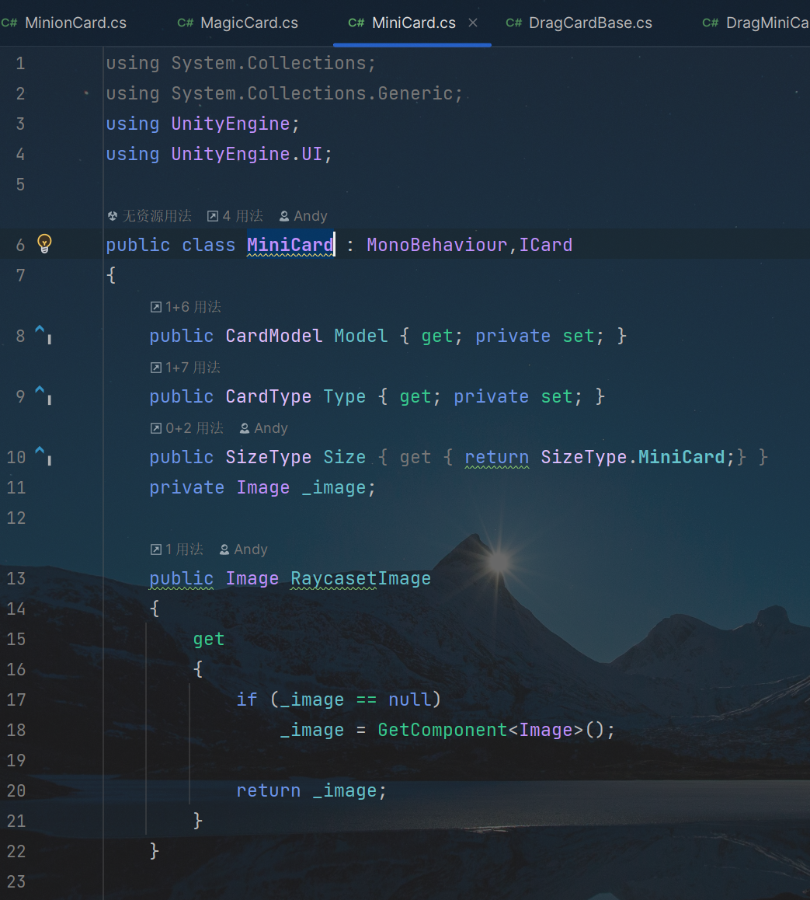Click GetComponent method call on line 18

tap(443, 730)
